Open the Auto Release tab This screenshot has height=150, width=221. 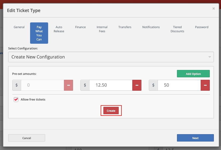click(59, 29)
